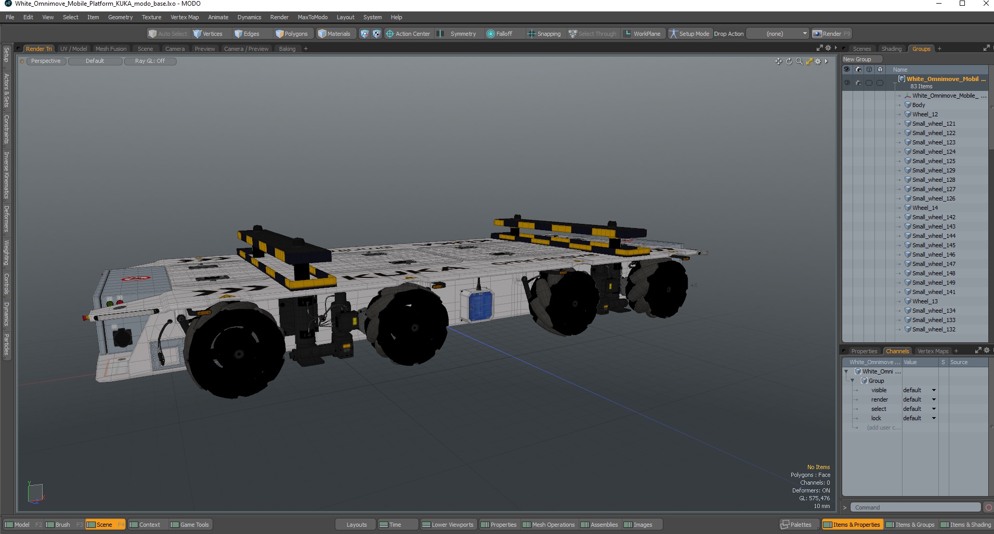Enable Polygons selection mode
This screenshot has height=534, width=994.
pos(292,34)
